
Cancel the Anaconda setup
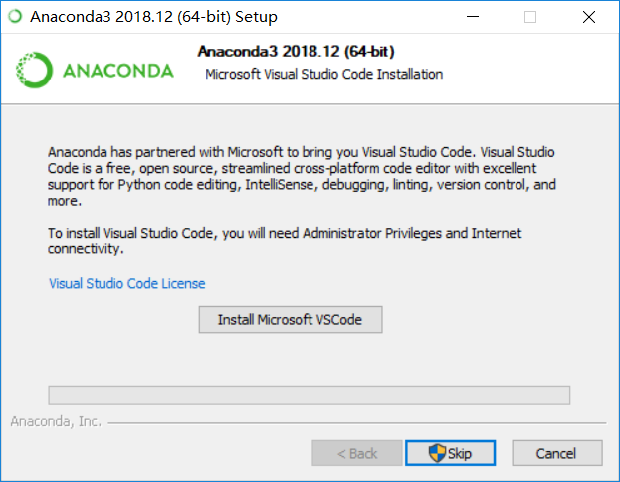[x=557, y=453]
